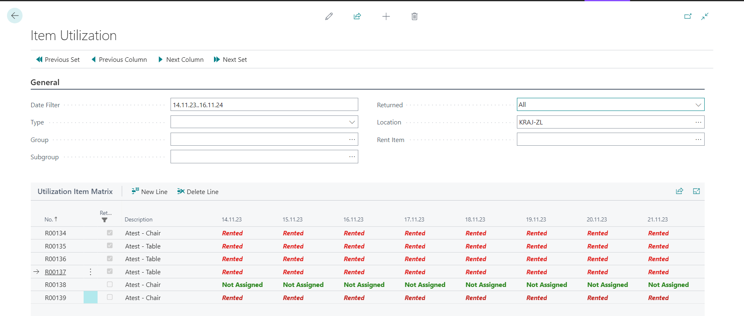Add a New Line to matrix

pyautogui.click(x=150, y=192)
